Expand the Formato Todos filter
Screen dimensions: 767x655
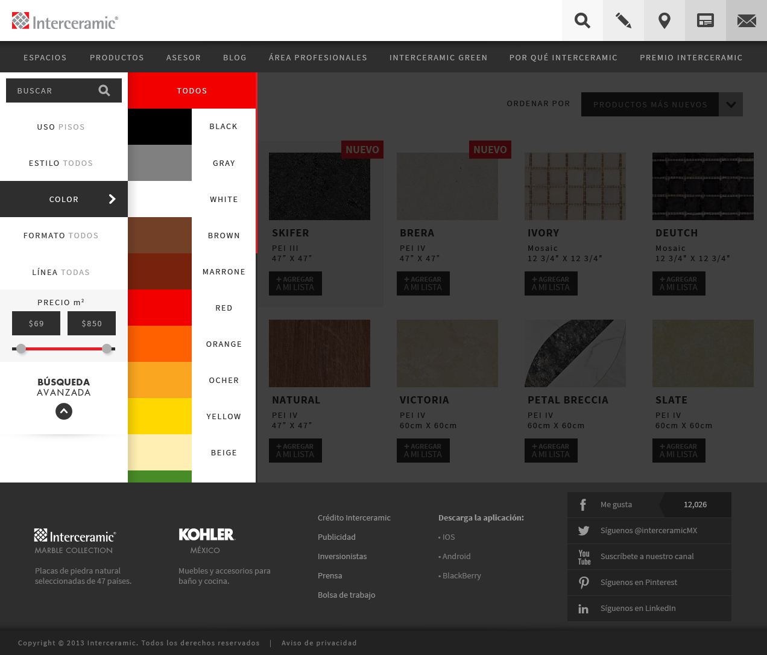pyautogui.click(x=61, y=236)
